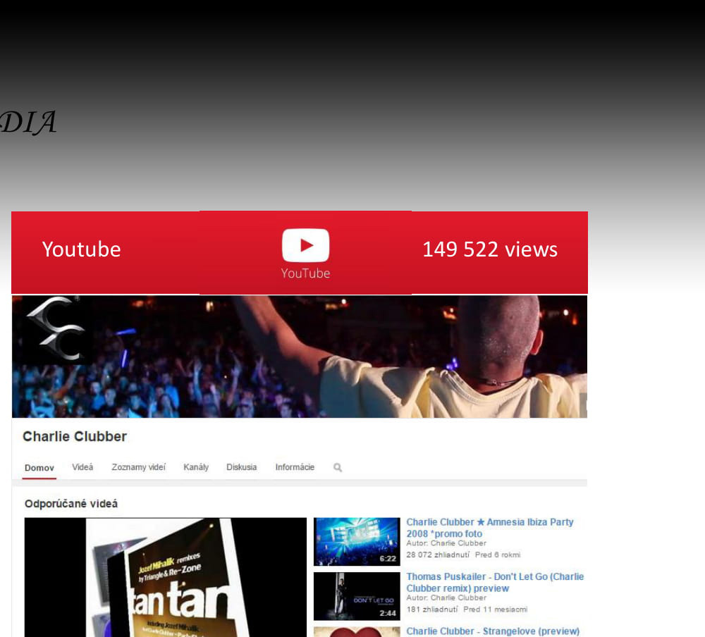Click the 'Youtube' label in red banner

click(81, 249)
